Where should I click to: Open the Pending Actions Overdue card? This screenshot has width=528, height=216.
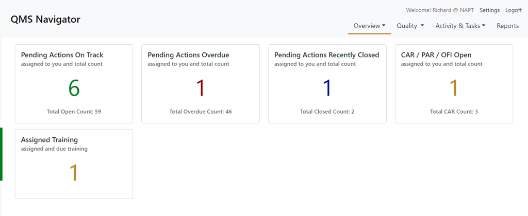pos(201,84)
